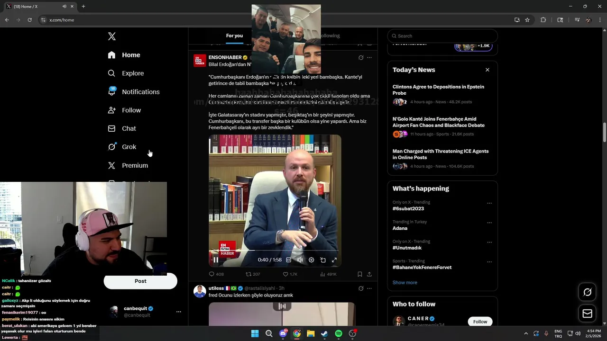Screen dimensions: 607x341
Task: Repost the ENSONHABER post
Action: click(x=253, y=274)
